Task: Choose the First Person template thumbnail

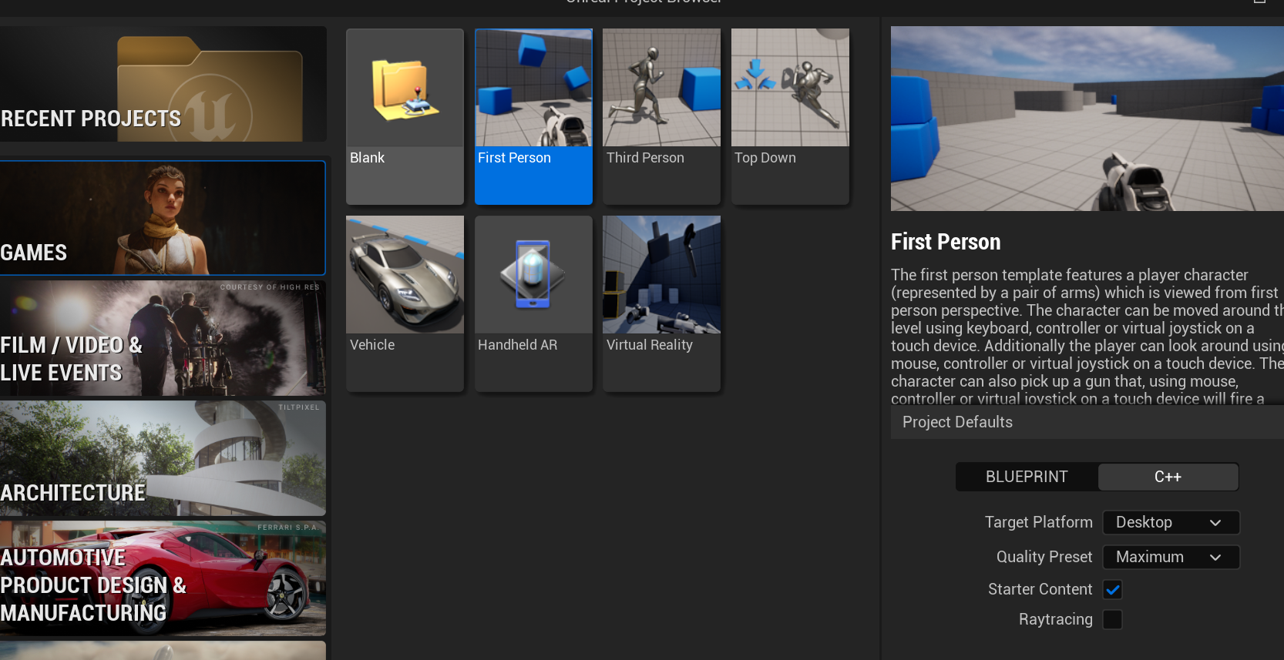Action: click(x=533, y=88)
